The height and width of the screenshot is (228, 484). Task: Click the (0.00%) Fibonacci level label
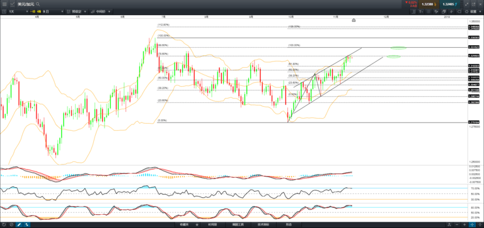tap(162, 121)
